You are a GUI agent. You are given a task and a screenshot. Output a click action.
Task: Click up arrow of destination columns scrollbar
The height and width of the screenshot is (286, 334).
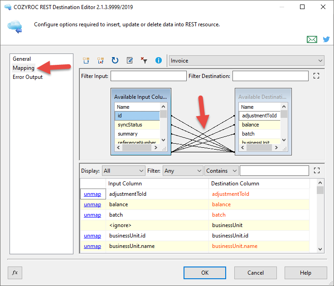point(284,107)
